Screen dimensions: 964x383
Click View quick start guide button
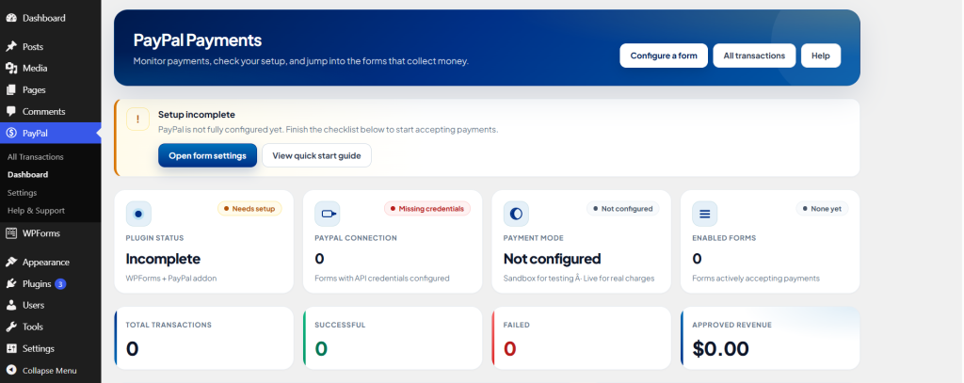pyautogui.click(x=316, y=155)
